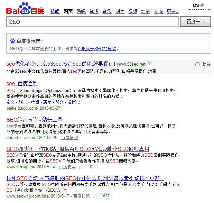Viewport: 214px width, 203px height.
Task: Open 百度快照 for the www.seowhy.com/bbs result
Action: click(81, 196)
